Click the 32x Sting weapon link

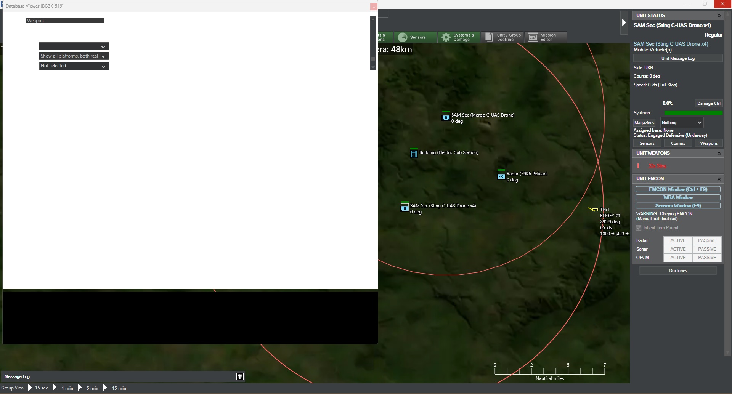pyautogui.click(x=658, y=166)
